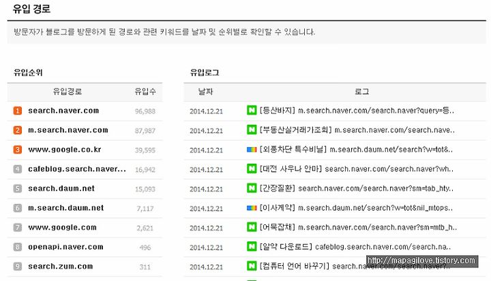The height and width of the screenshot is (281, 491).
Task: Click the count value 15,093
Action: tap(145, 189)
